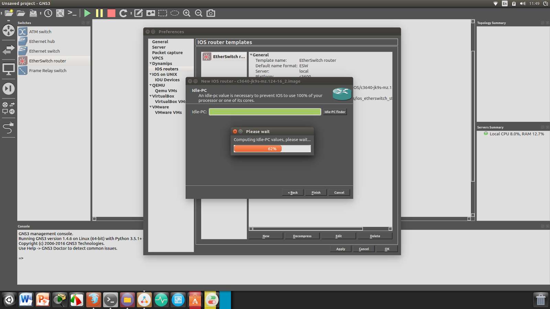This screenshot has width=550, height=309.
Task: Click the Insert picture toolbar icon
Action: point(151,13)
